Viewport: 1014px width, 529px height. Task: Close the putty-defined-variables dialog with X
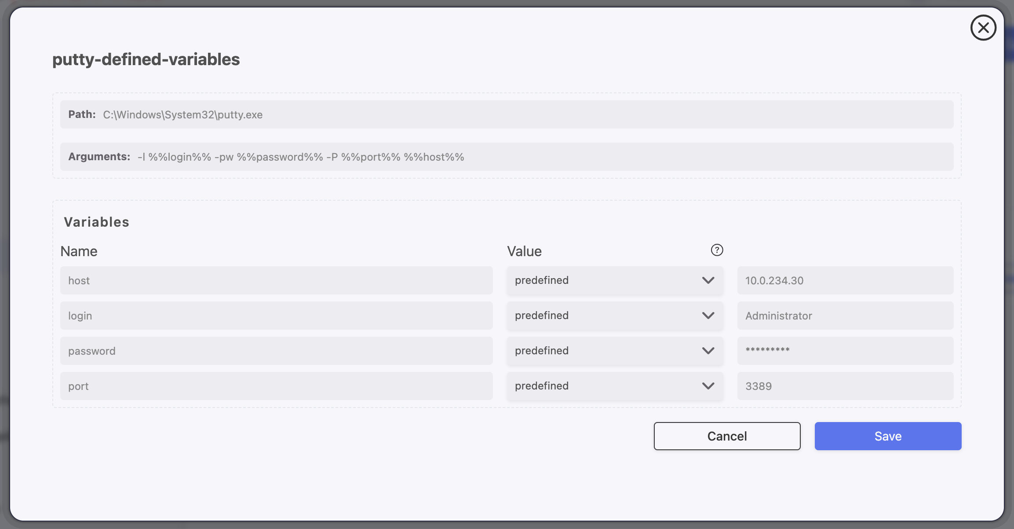(983, 28)
